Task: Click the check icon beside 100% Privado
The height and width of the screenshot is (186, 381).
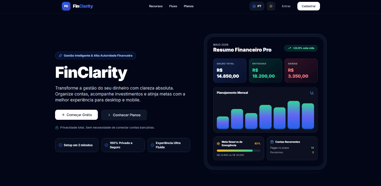Action: pyautogui.click(x=106, y=145)
